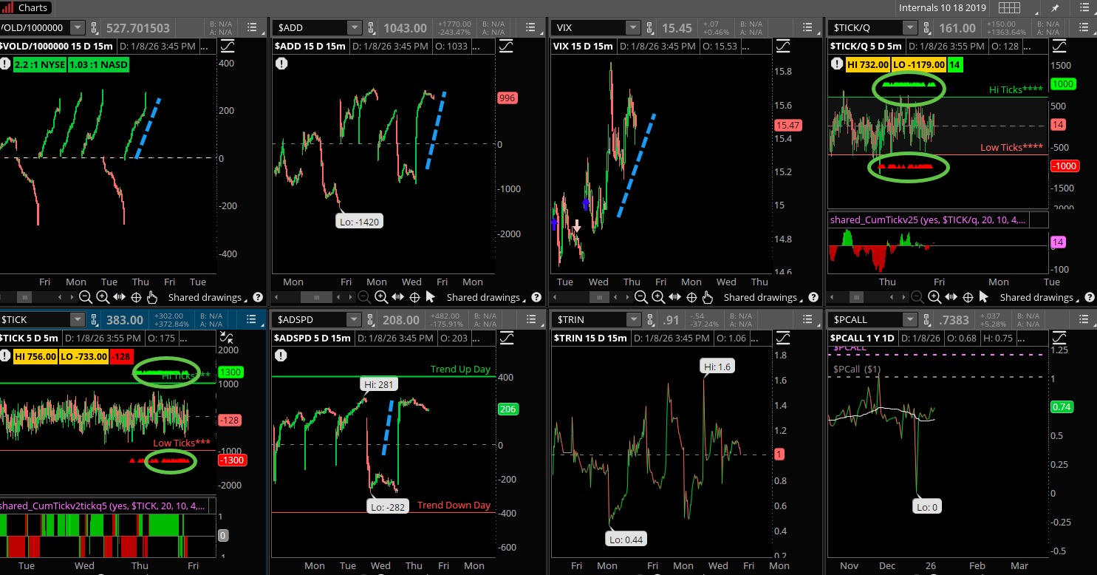Open Shared drawings under the $ADD chart
The height and width of the screenshot is (575, 1097).
click(482, 297)
